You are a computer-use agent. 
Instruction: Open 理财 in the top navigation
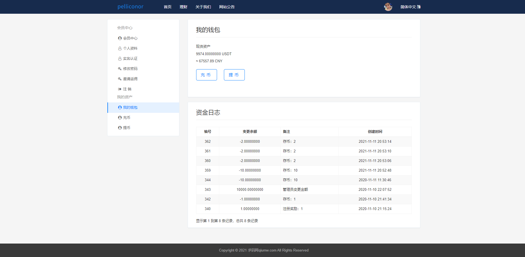tap(184, 7)
